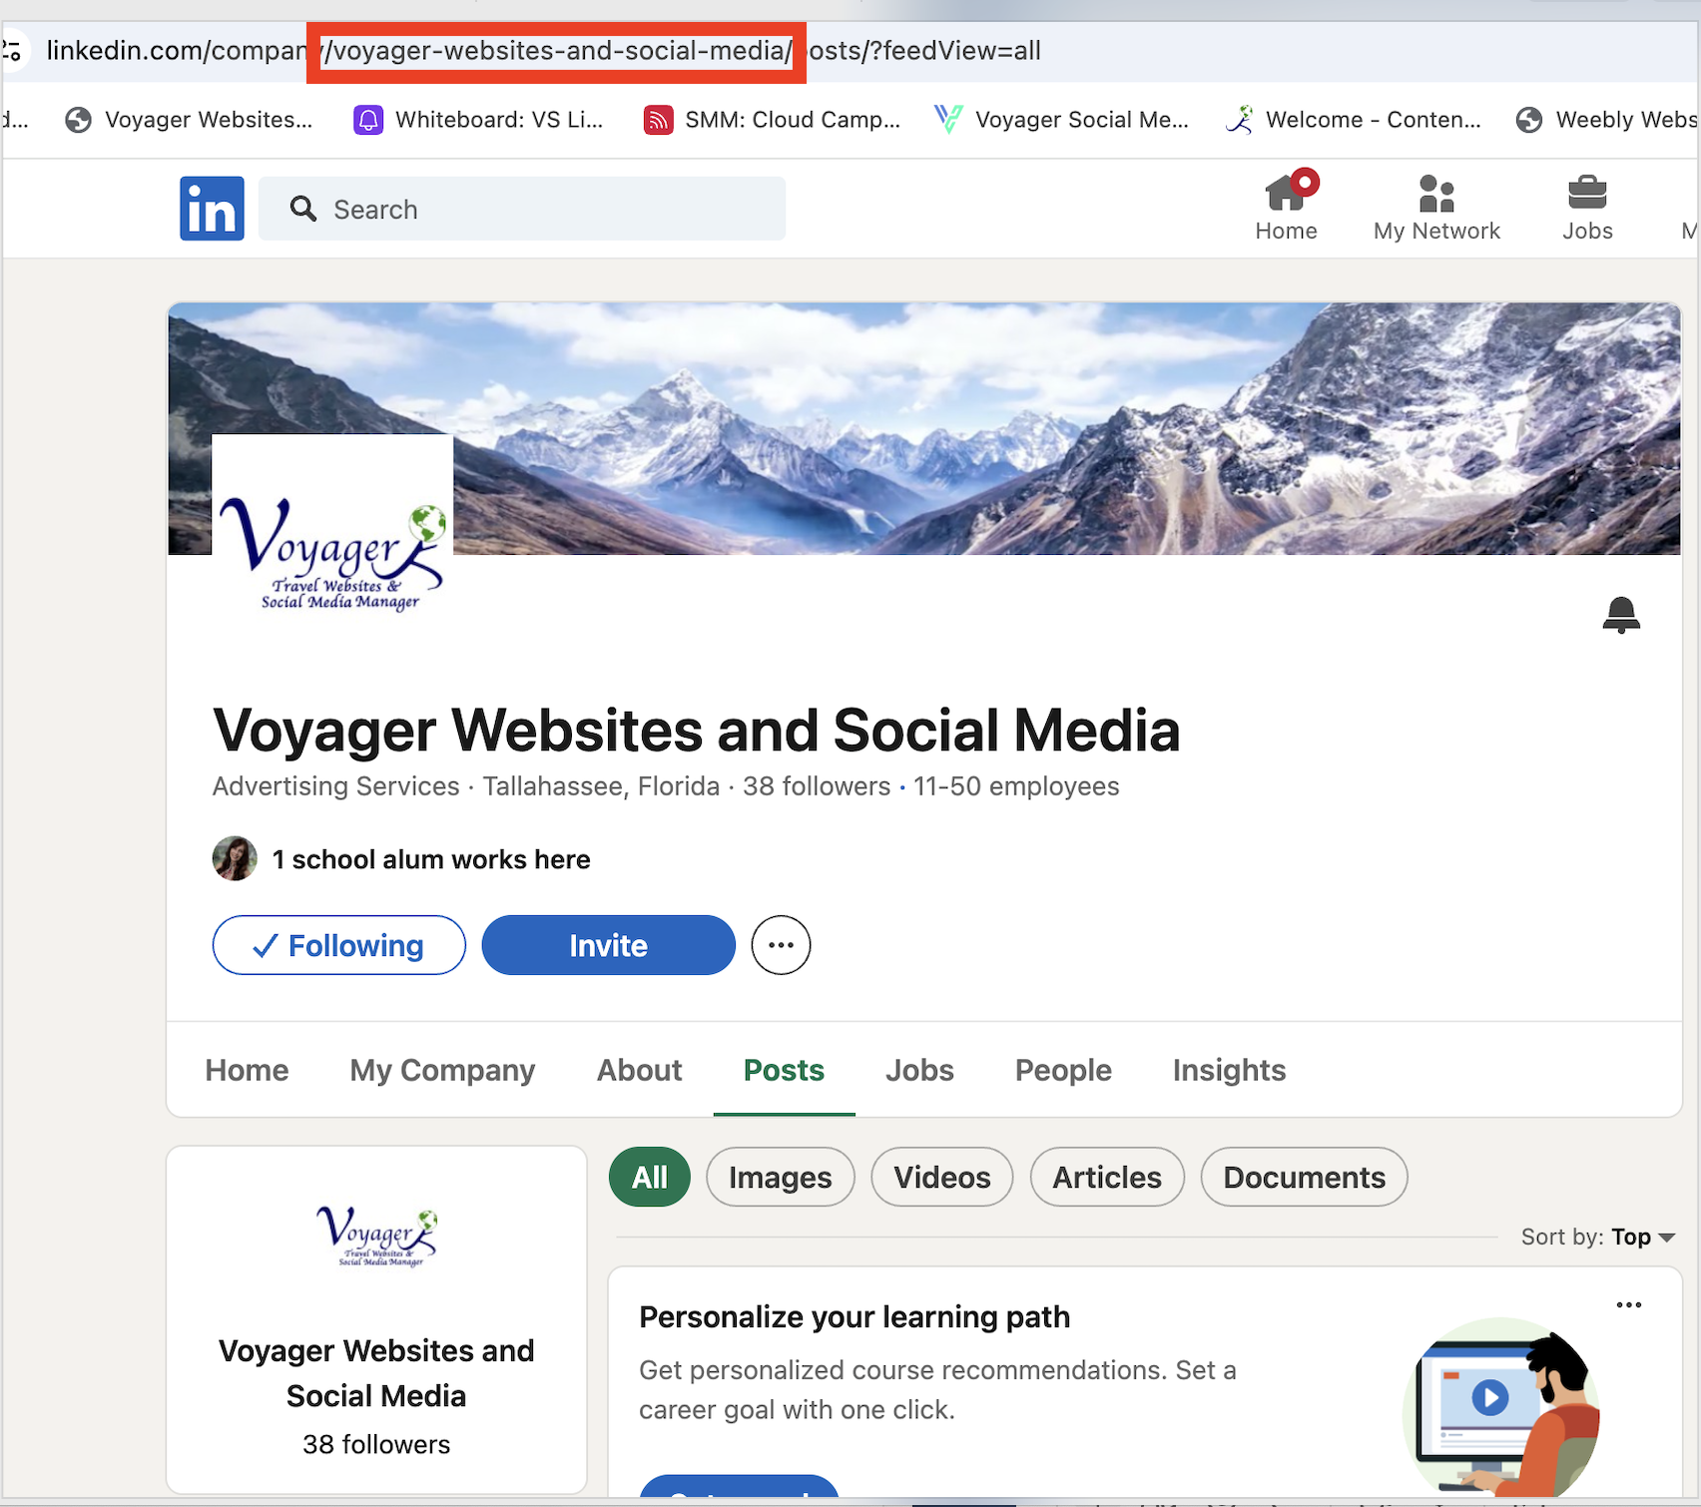Switch to the company Home tab

[247, 1070]
